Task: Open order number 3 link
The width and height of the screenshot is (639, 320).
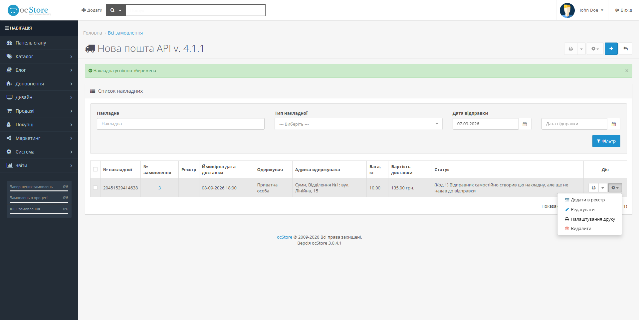Action: 159,188
